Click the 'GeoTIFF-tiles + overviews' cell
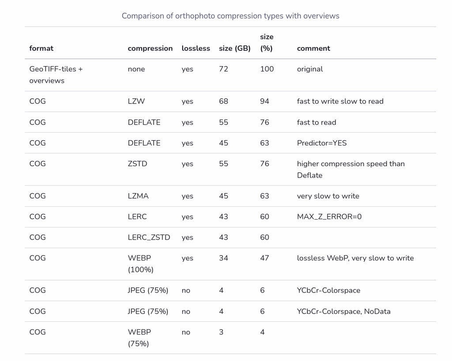 (x=56, y=75)
